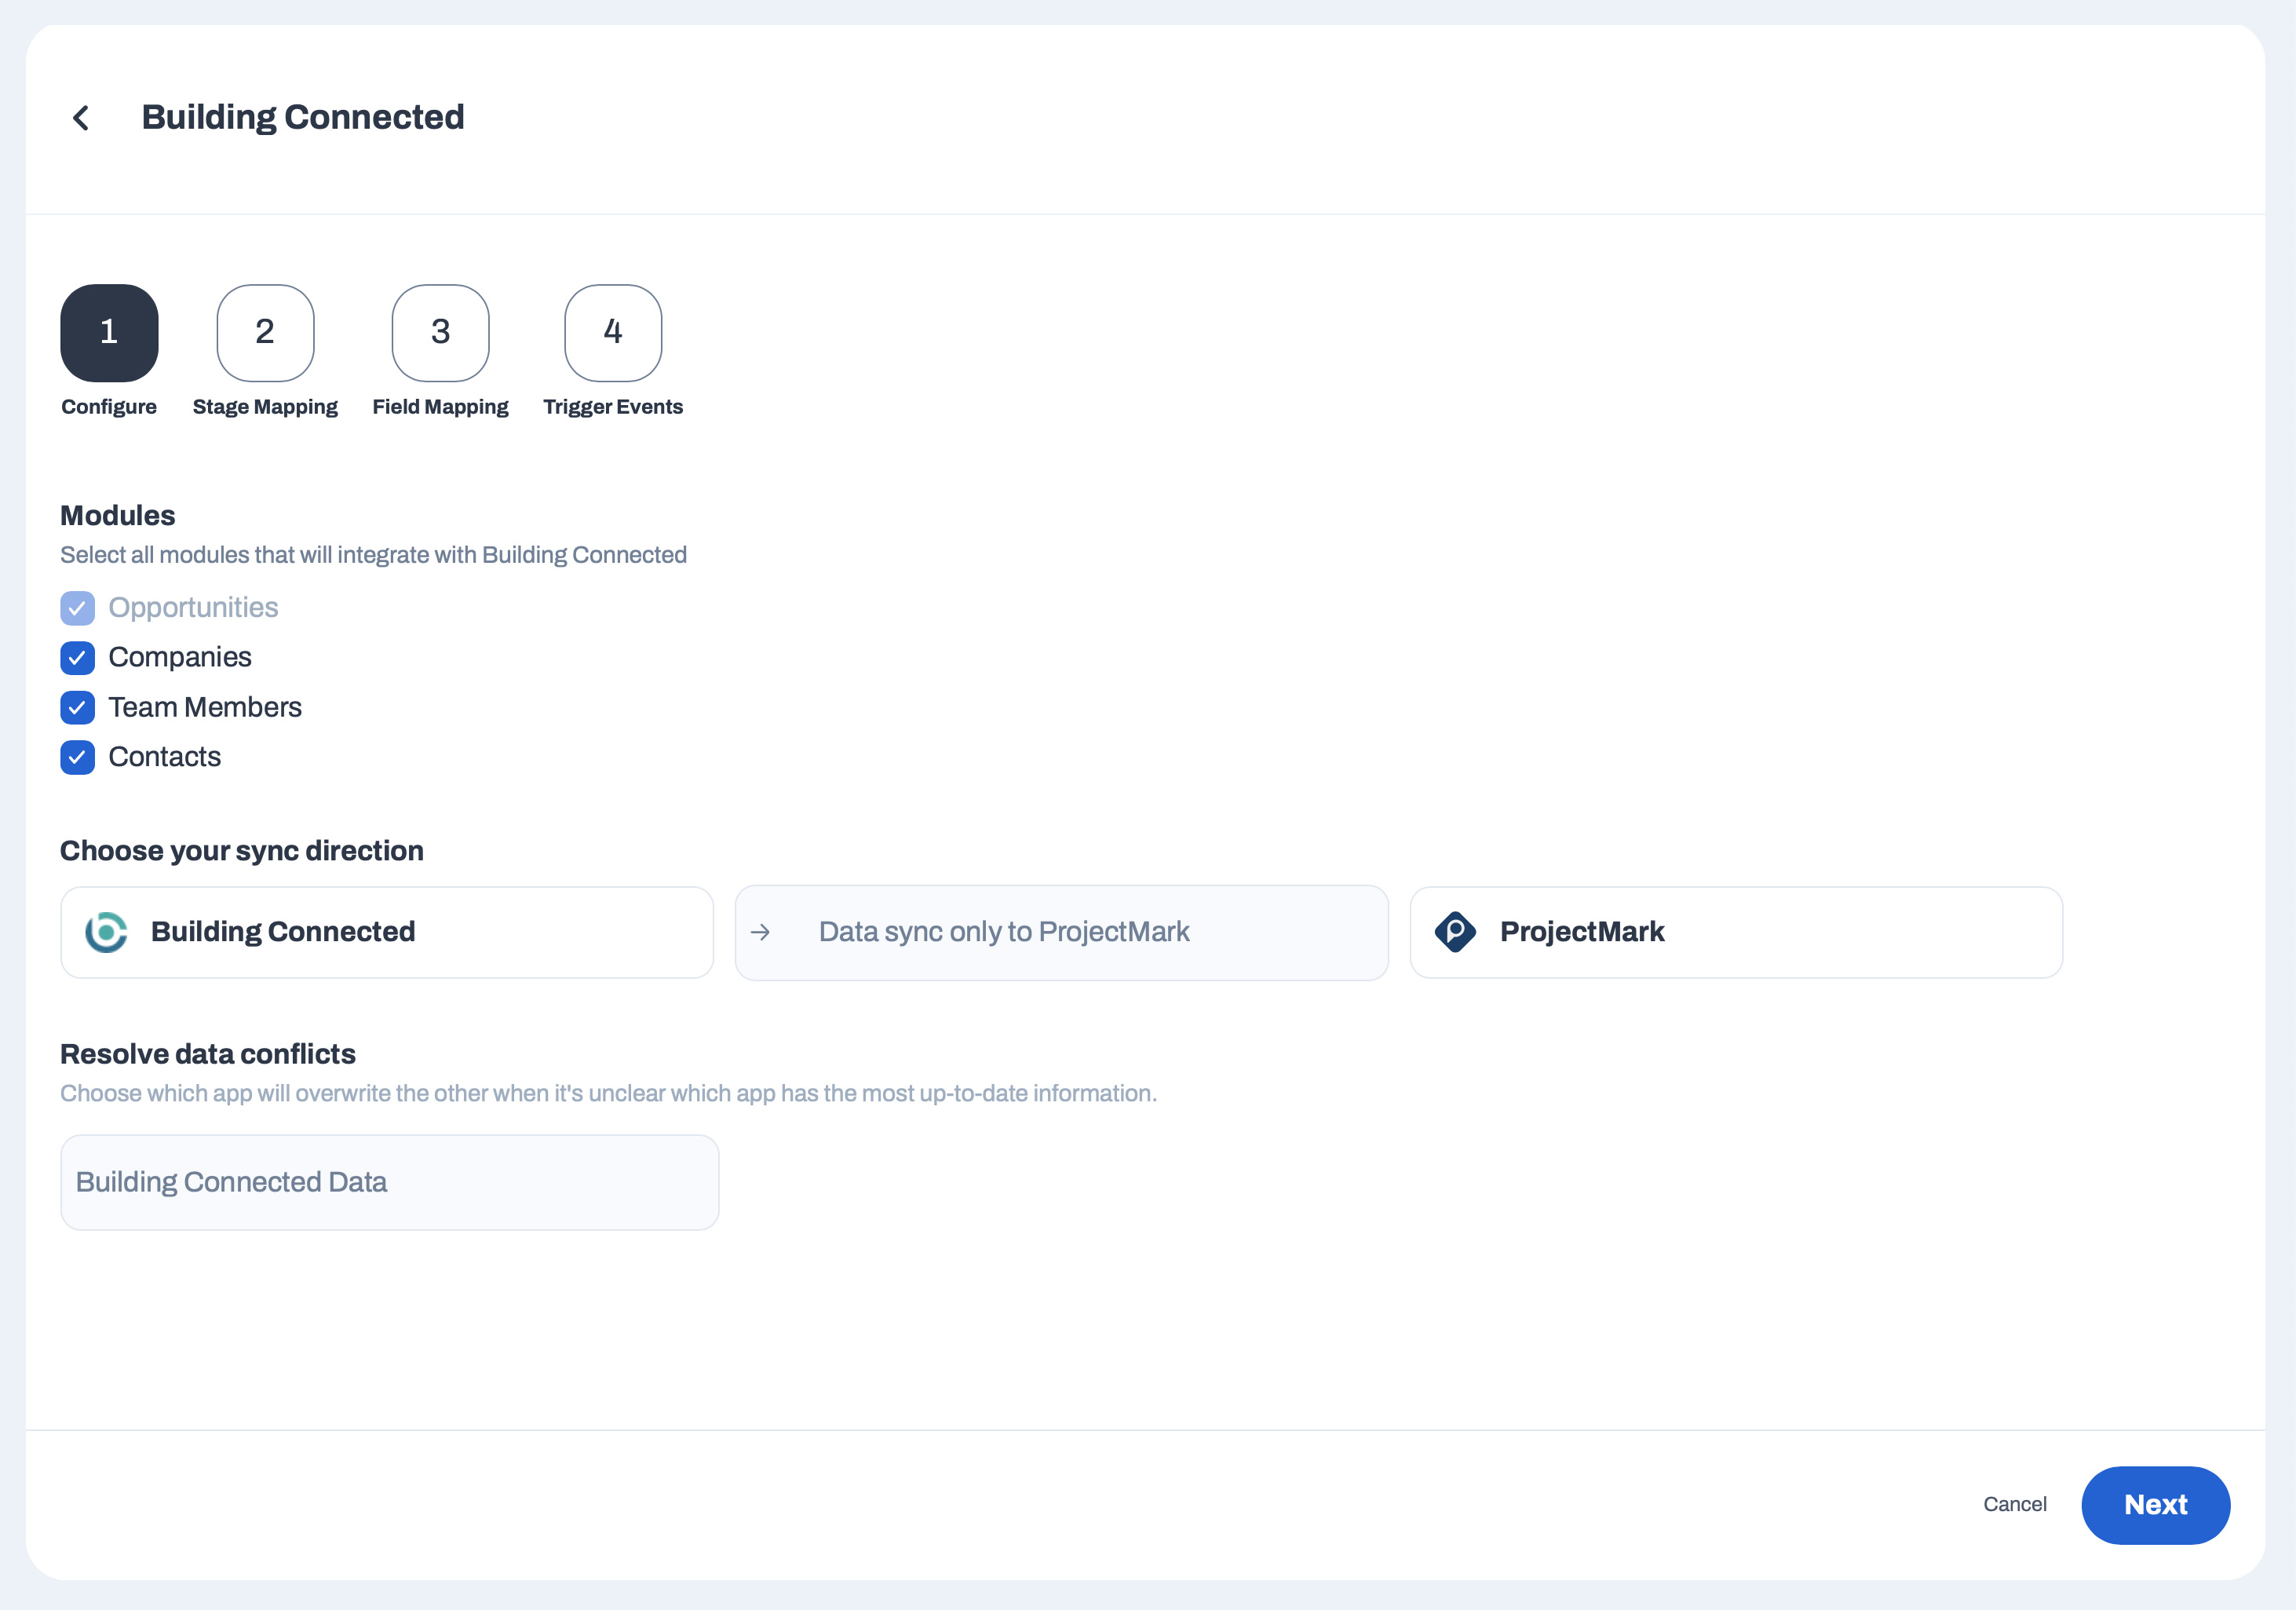Toggle the Opportunities checkbox
The height and width of the screenshot is (1610, 2296).
coord(78,608)
